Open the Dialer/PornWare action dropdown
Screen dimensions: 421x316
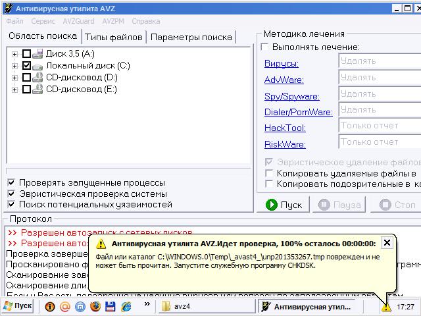point(380,110)
